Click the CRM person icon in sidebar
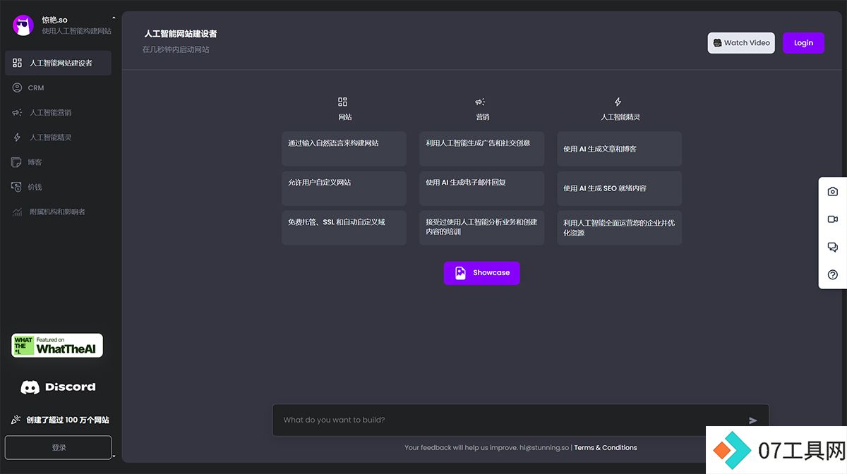The image size is (847, 474). click(17, 87)
